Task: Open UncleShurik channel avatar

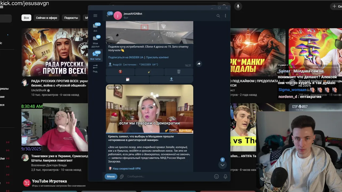Action: 25,82
